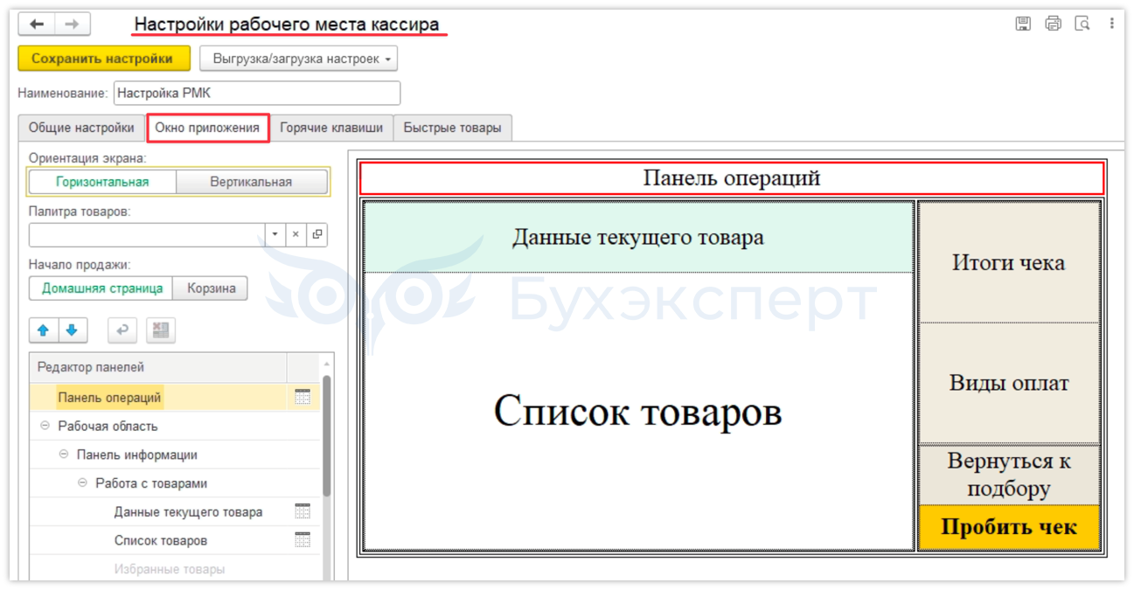Image resolution: width=1134 pixels, height=590 pixels.
Task: Click the Пробить чек layout block
Action: pyautogui.click(x=1009, y=527)
